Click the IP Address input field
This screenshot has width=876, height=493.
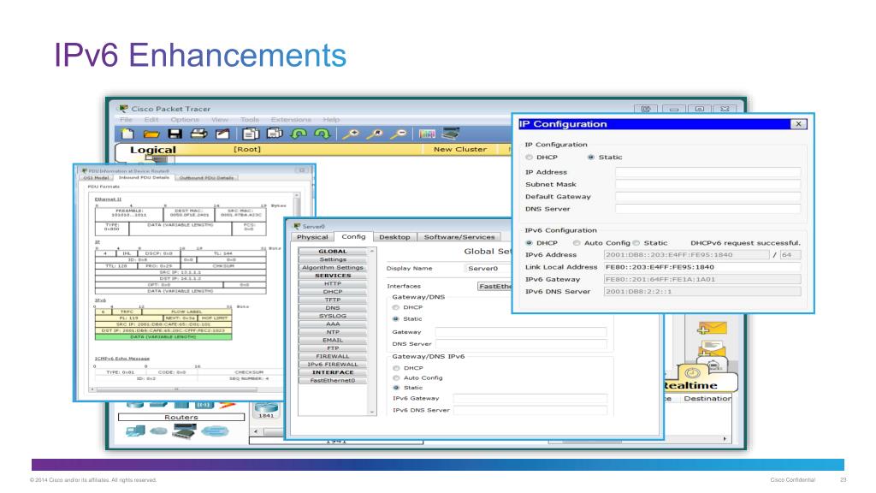707,172
